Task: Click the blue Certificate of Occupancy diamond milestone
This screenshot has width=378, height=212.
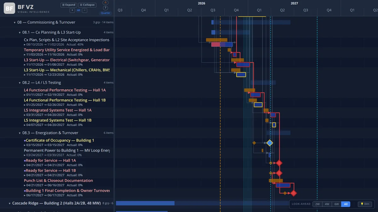Action: pos(269,143)
